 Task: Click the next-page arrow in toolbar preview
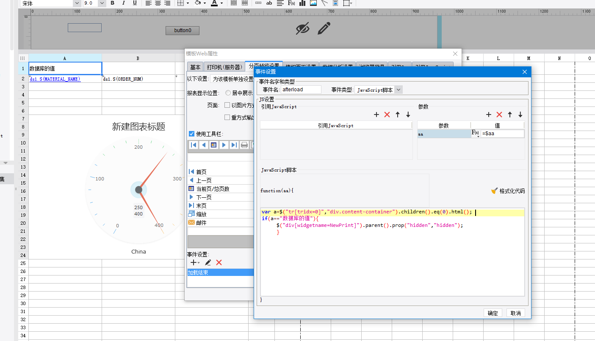pyautogui.click(x=224, y=145)
